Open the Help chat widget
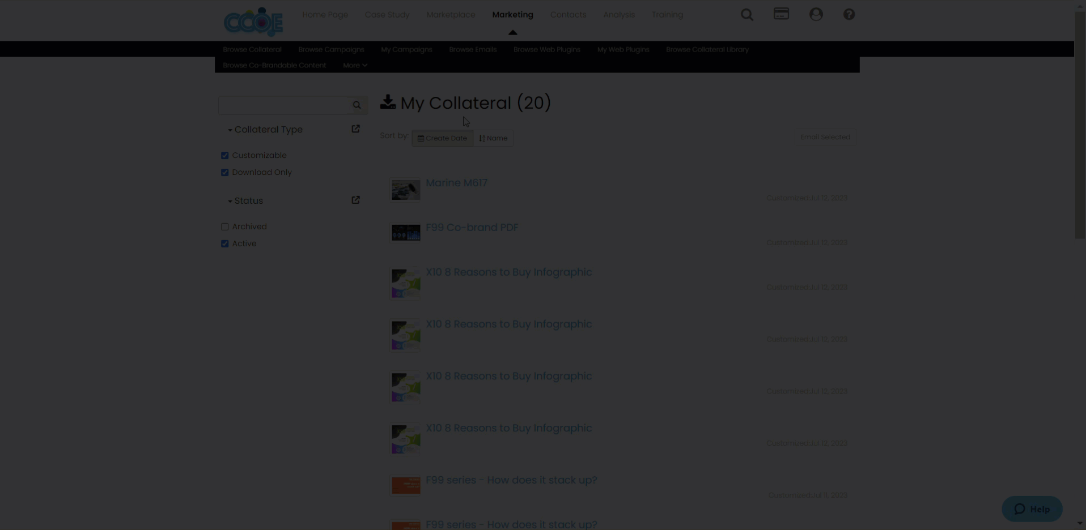This screenshot has height=530, width=1086. [x=1032, y=509]
